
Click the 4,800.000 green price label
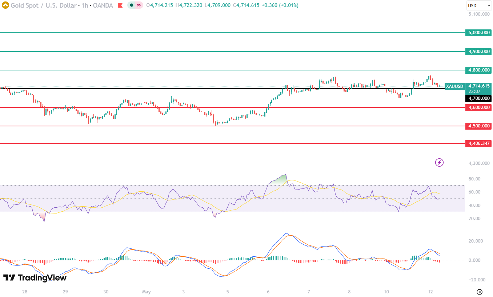click(x=478, y=70)
